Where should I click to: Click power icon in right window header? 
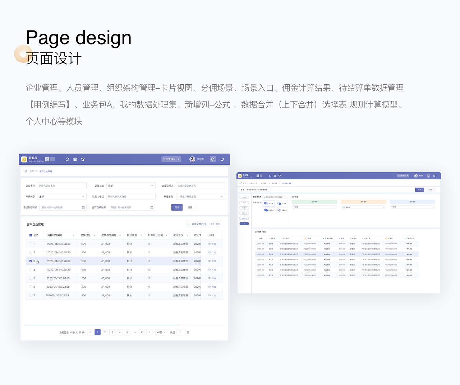point(434,176)
